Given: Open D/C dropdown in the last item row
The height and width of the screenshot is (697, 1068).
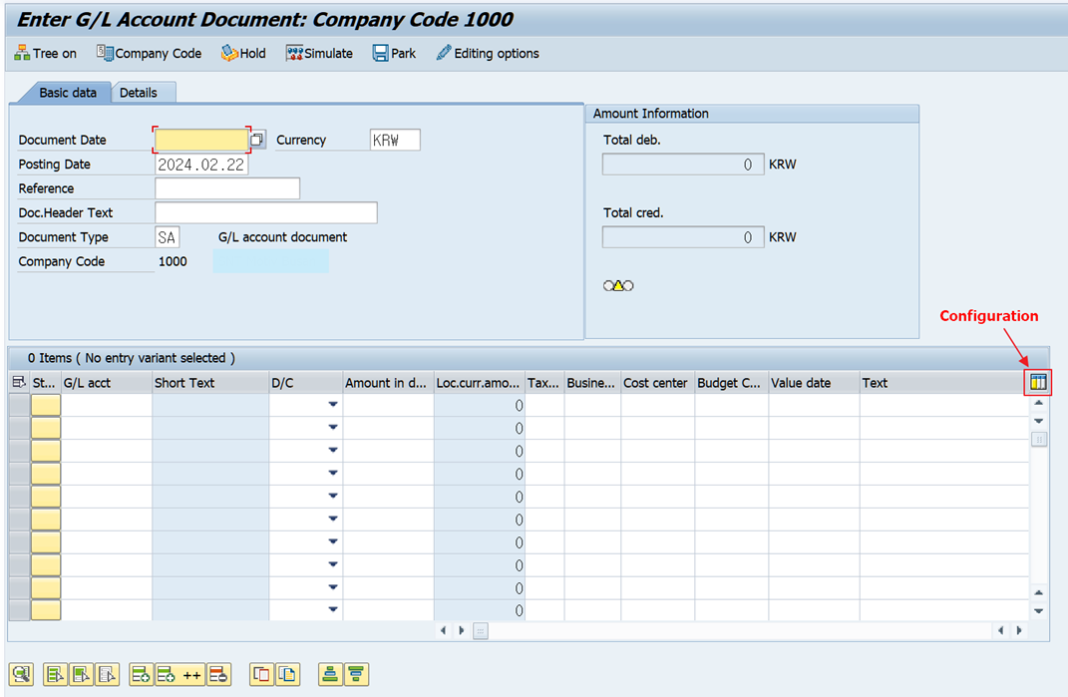Looking at the screenshot, I should 332,610.
